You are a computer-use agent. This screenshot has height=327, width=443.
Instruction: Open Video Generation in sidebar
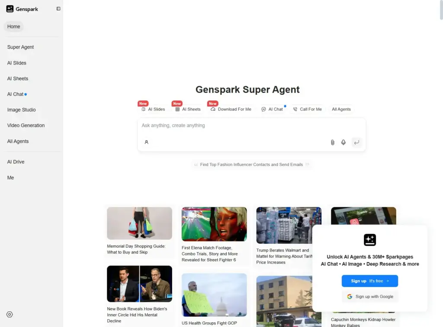pos(26,125)
